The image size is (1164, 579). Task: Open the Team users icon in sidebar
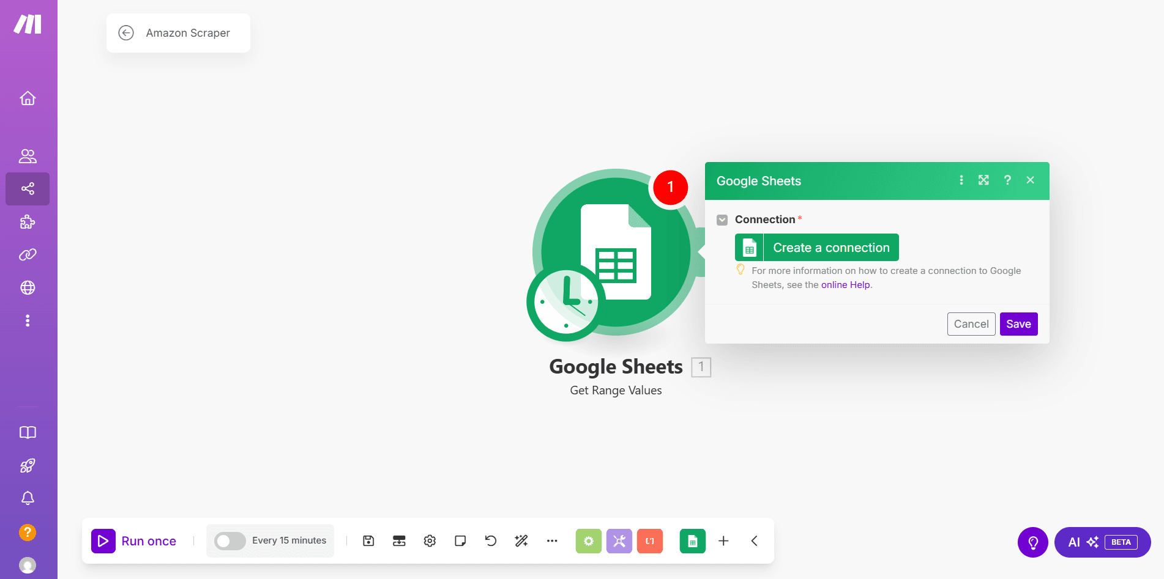[28, 156]
